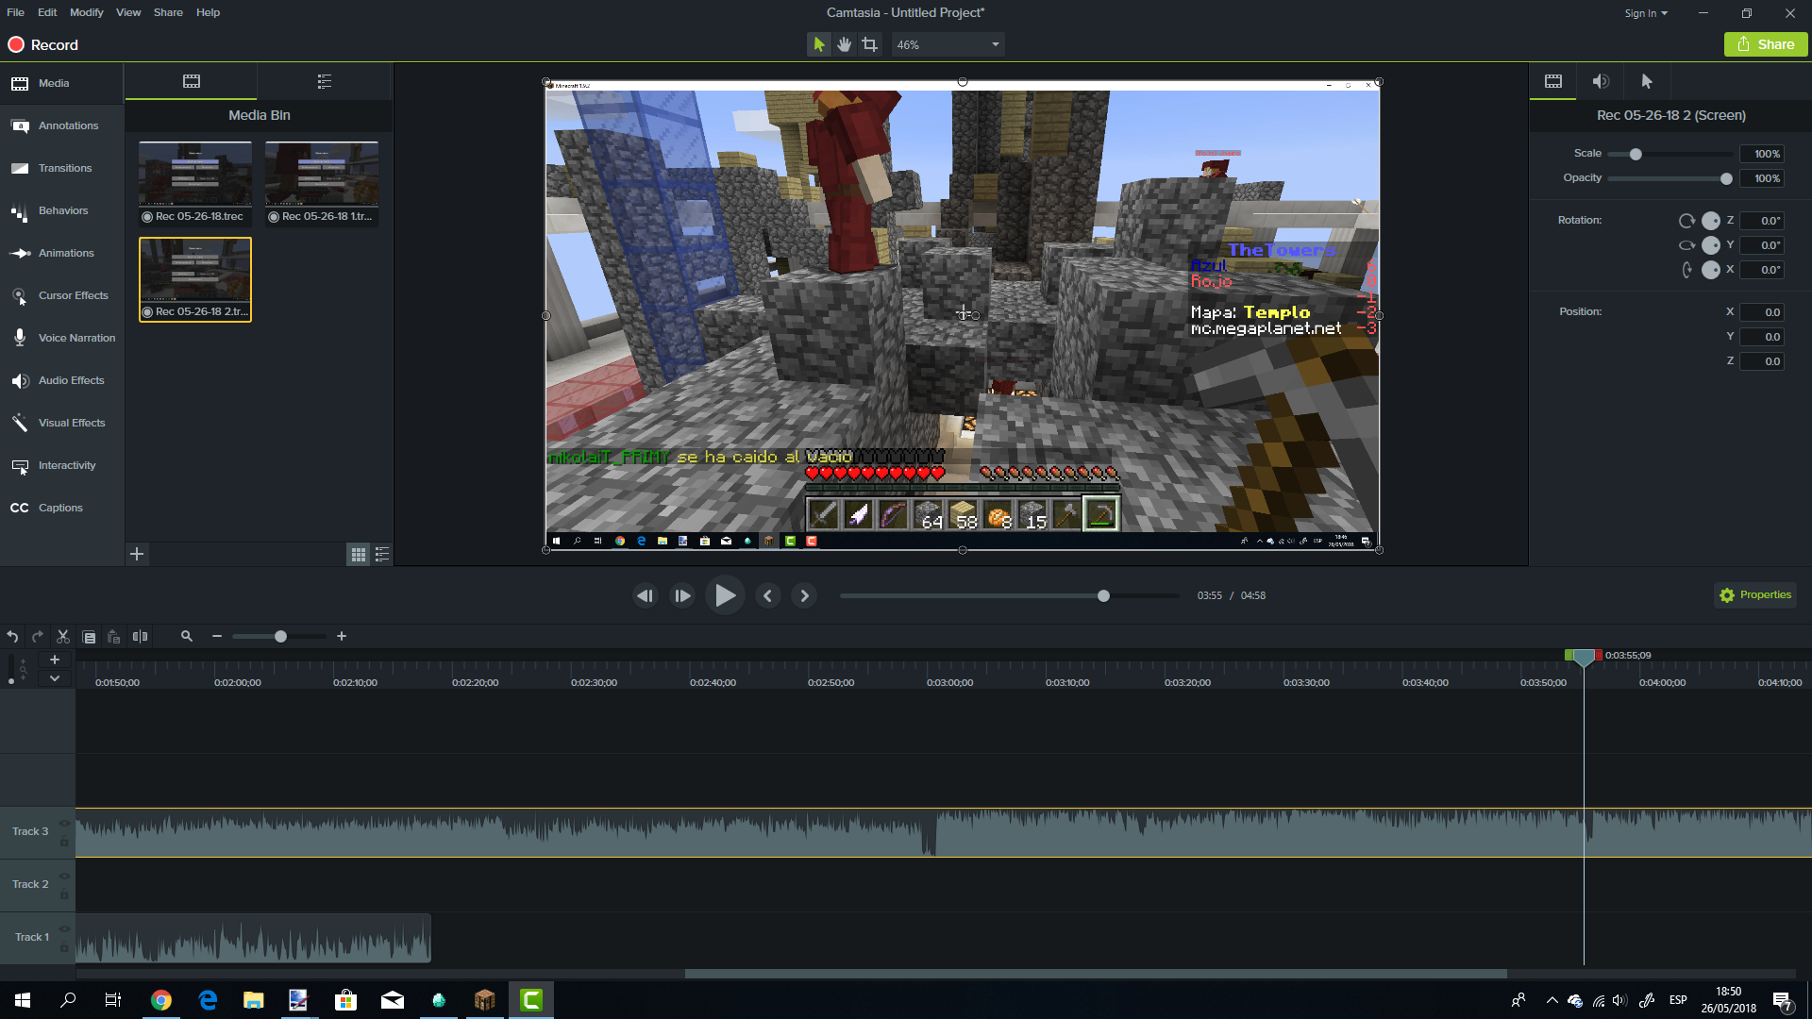Viewport: 1812px width, 1019px height.
Task: Open the Interactivity panel
Action: click(x=61, y=465)
